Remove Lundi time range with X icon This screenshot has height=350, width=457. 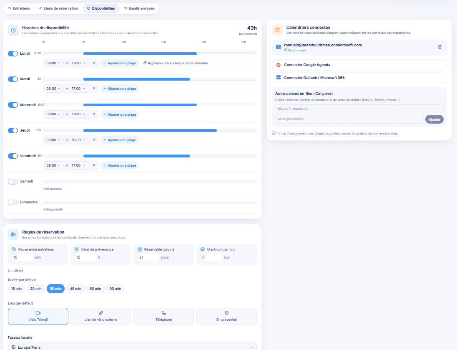[x=94, y=63]
